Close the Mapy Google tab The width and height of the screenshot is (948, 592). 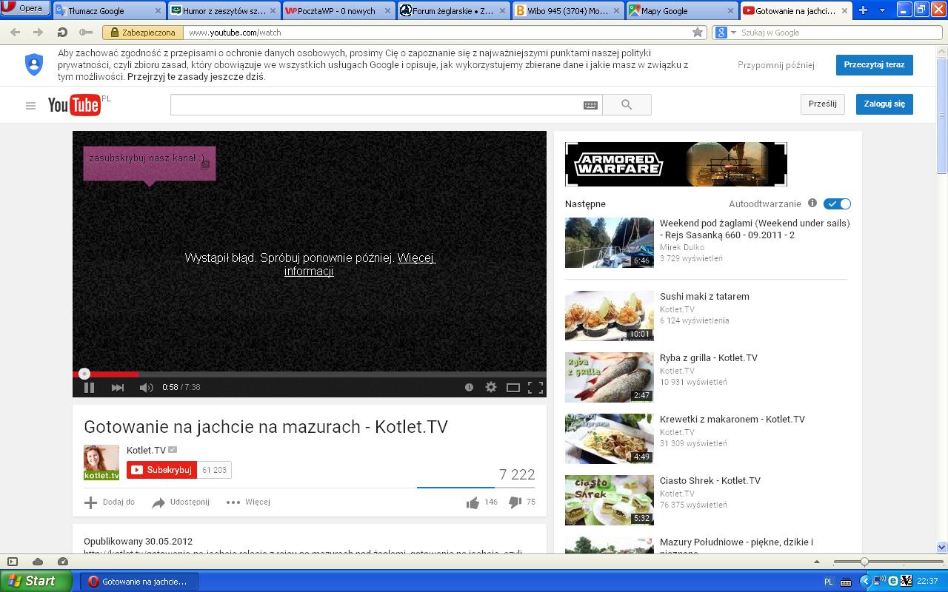pos(730,11)
